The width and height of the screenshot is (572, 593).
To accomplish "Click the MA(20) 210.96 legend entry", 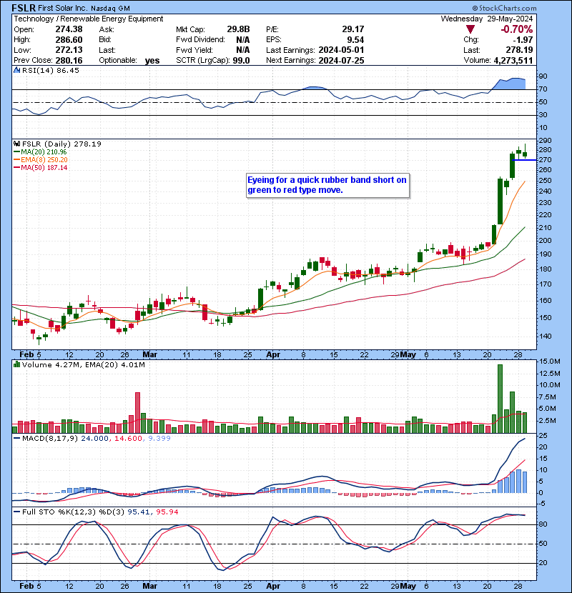I will pyautogui.click(x=41, y=151).
